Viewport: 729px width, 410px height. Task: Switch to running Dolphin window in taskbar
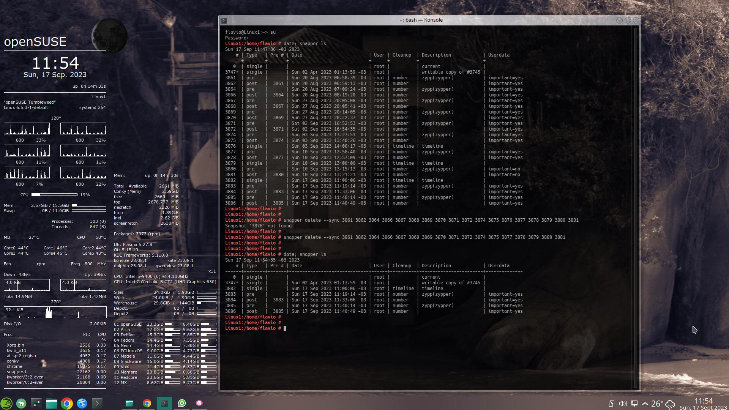(129, 403)
